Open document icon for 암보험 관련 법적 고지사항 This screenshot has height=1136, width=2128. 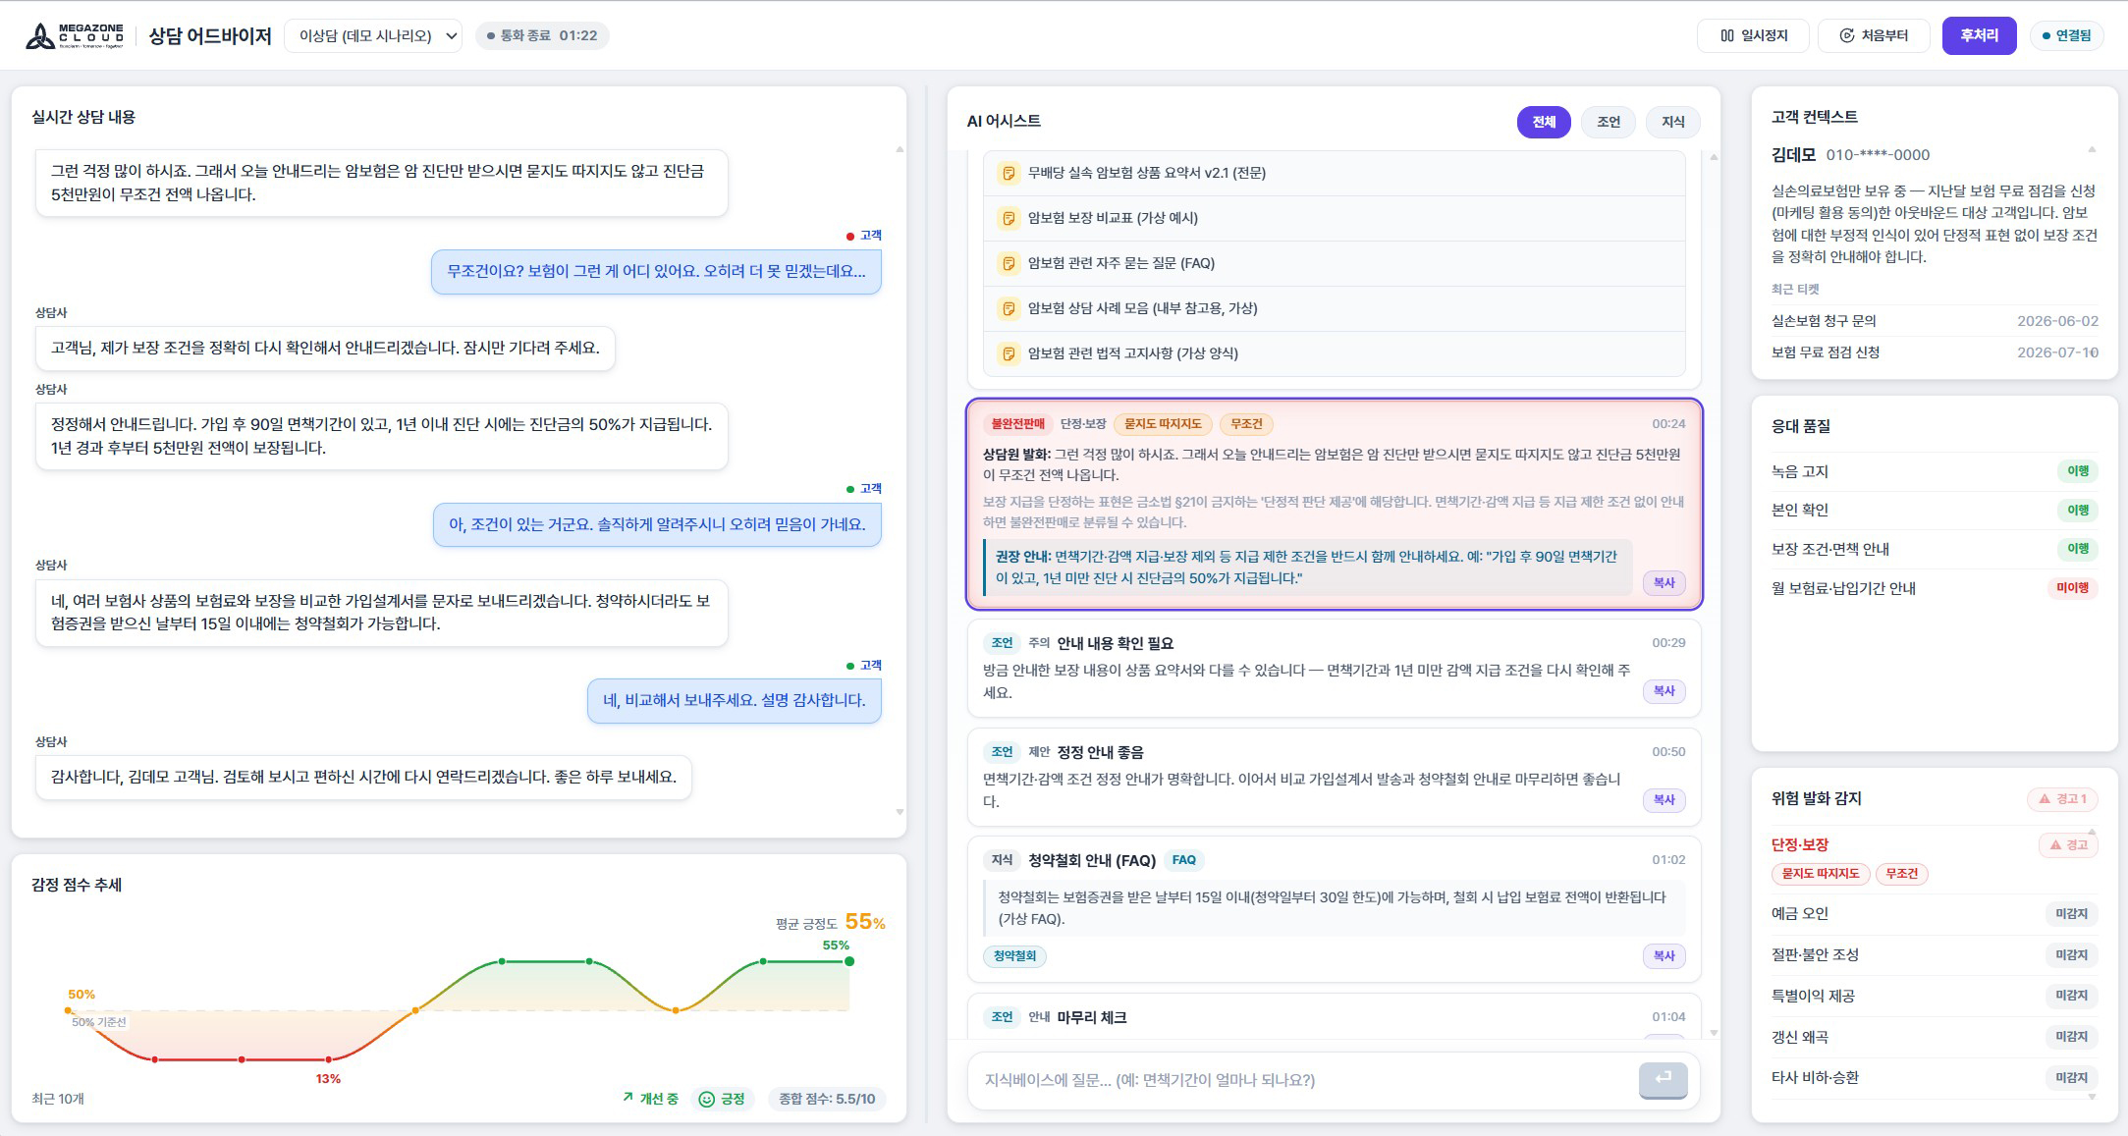[1008, 353]
